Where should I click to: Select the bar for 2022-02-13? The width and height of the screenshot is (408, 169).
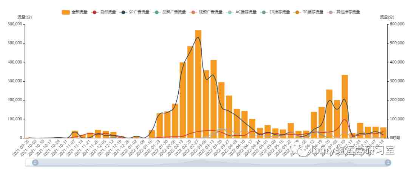tap(183, 100)
